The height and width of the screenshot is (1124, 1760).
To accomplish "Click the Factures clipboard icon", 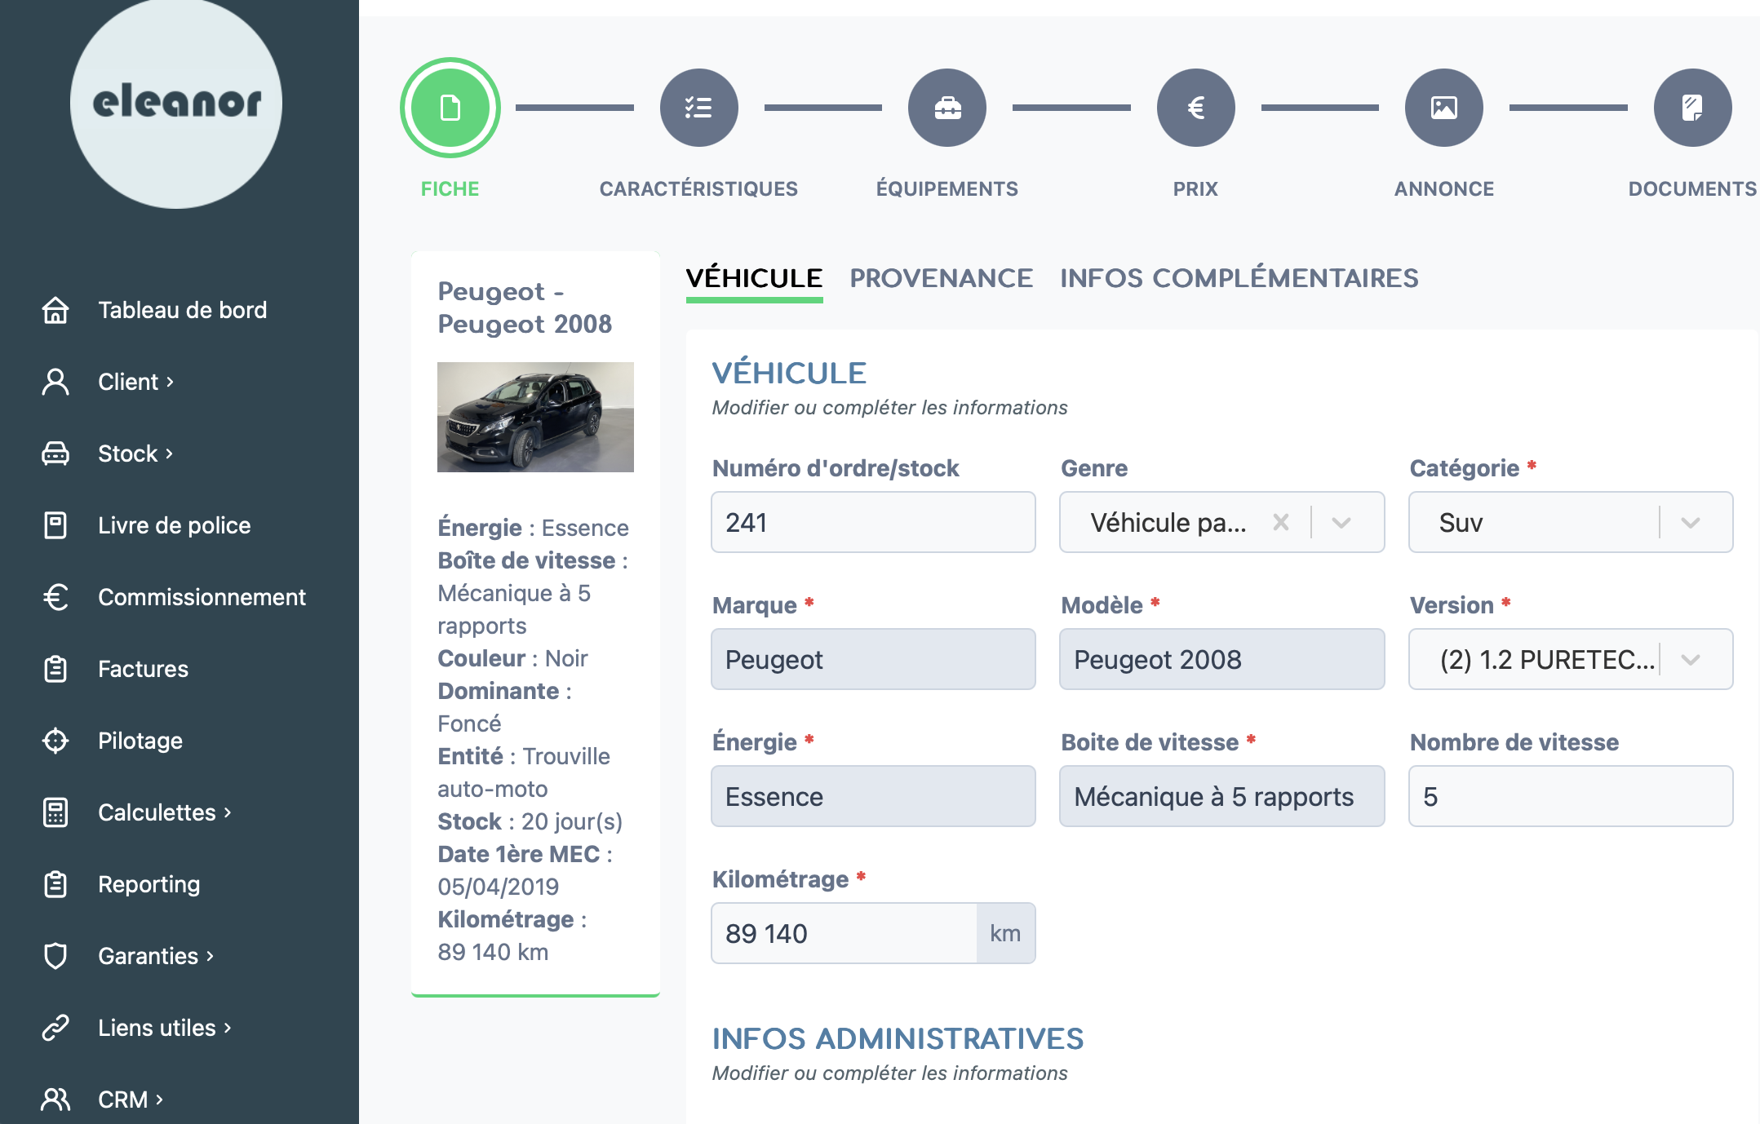I will tap(55, 669).
